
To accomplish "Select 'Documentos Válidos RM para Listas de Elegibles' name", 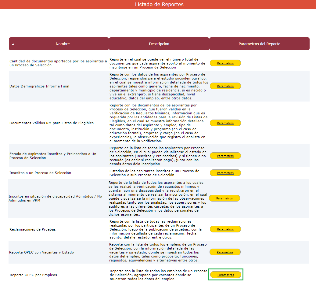I will pyautogui.click(x=52, y=123).
